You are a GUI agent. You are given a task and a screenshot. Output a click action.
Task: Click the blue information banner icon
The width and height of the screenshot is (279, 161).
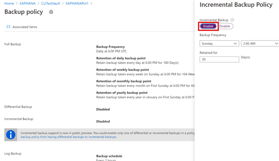pyautogui.click(x=11, y=135)
